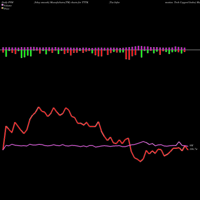Screen dimensions: 200x200
Task: Click the '8M' volume value label
Action: click(191, 146)
